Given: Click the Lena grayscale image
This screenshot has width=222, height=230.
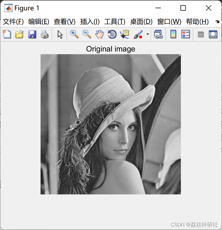Looking at the screenshot, I should pos(111,124).
